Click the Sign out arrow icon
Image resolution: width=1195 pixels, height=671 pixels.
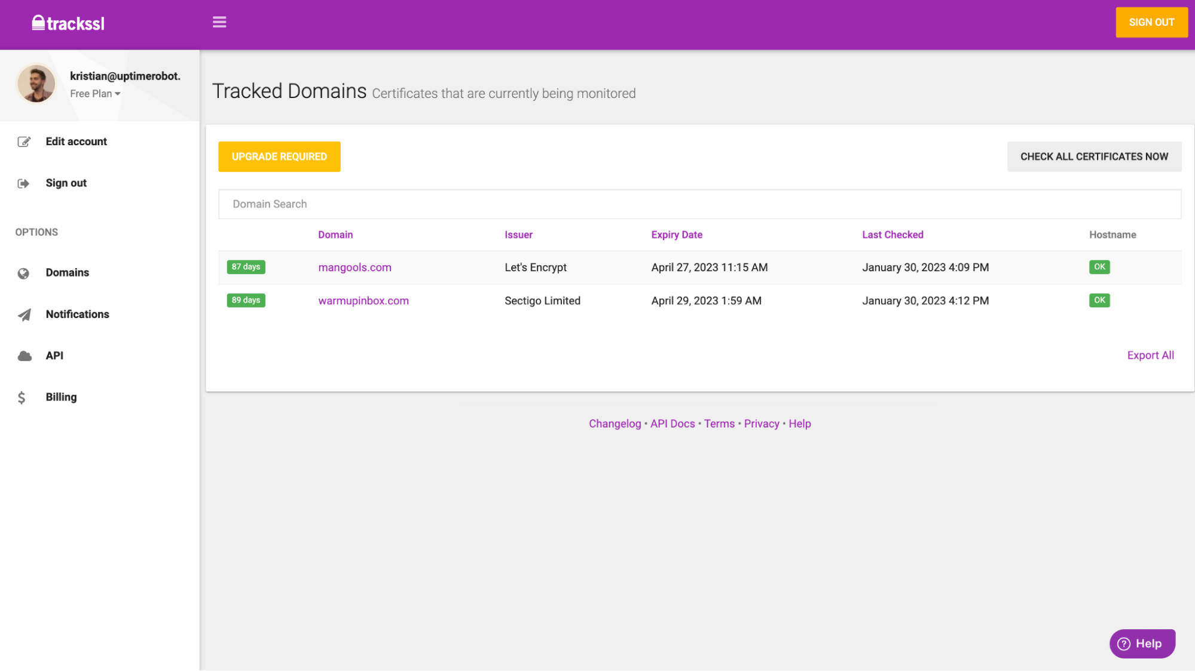coord(23,183)
